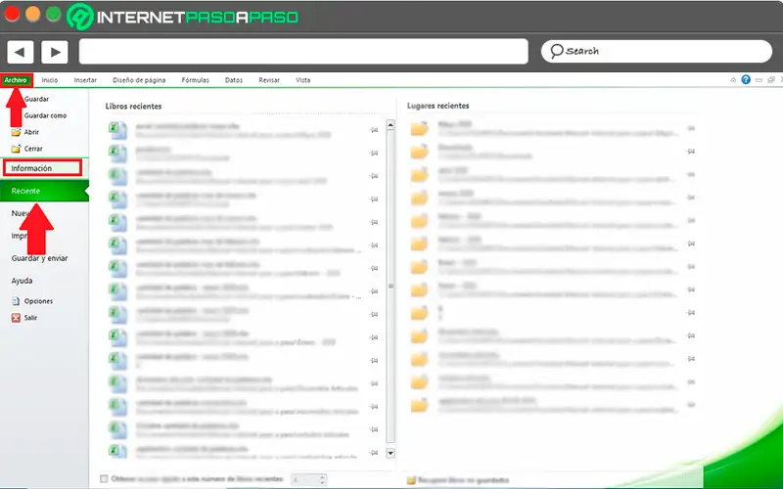Click the red circle window button
The image size is (783, 489).
[12, 14]
